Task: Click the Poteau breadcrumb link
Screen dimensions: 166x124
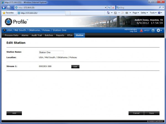Action: 46,30
